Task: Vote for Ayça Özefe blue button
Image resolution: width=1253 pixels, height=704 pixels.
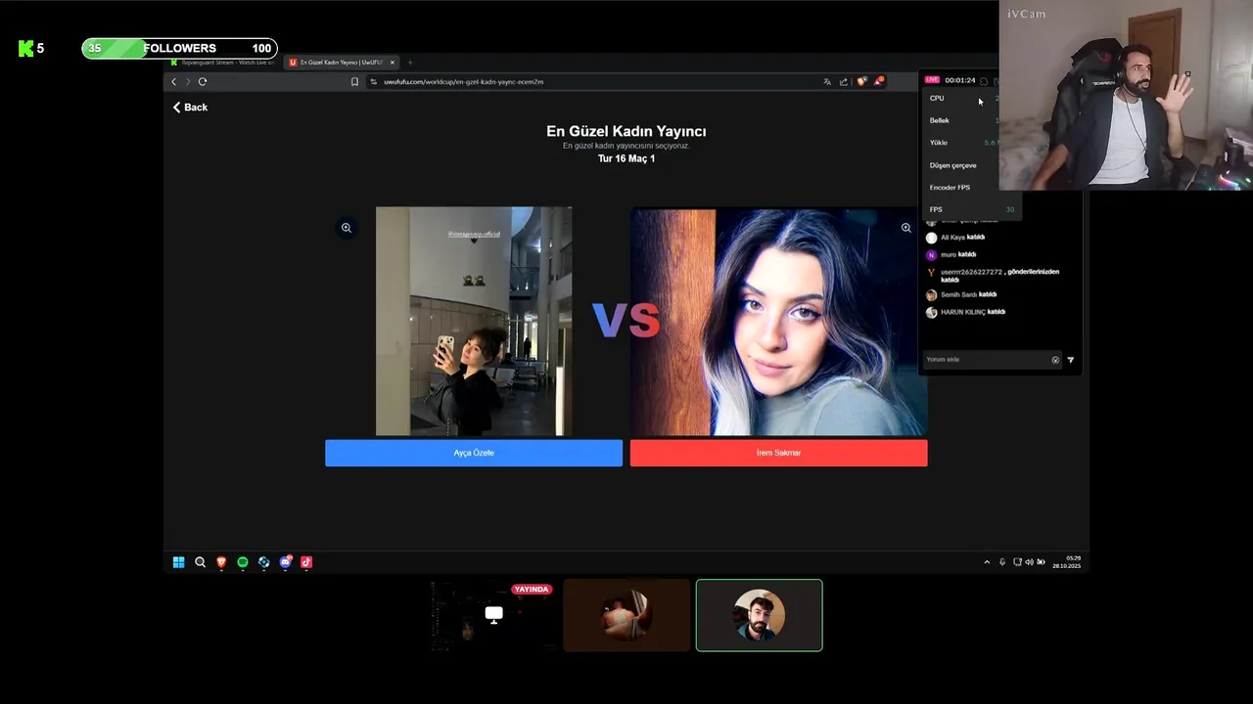Action: (x=474, y=453)
